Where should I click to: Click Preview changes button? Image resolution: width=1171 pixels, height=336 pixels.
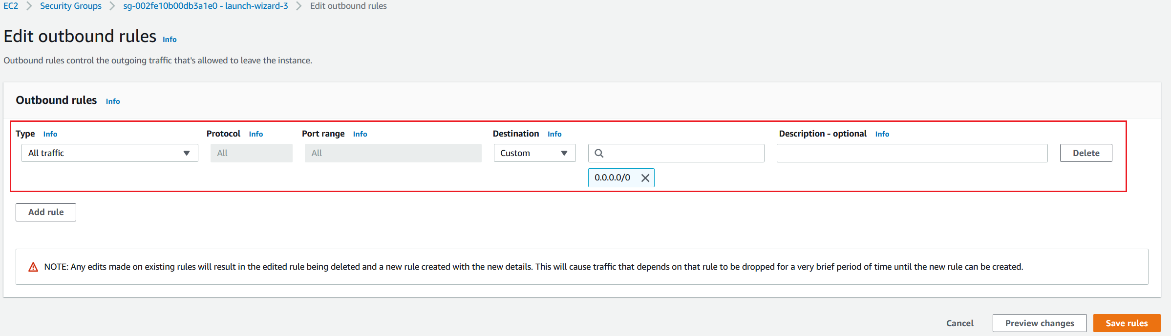1039,323
